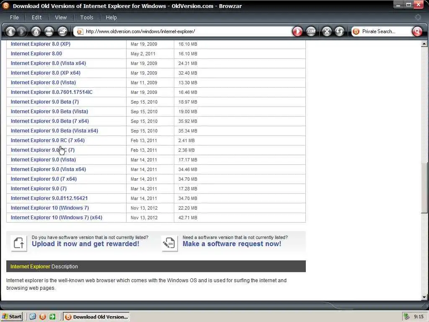
Task: Click 'Make a software request now!' link
Action: coord(232,244)
